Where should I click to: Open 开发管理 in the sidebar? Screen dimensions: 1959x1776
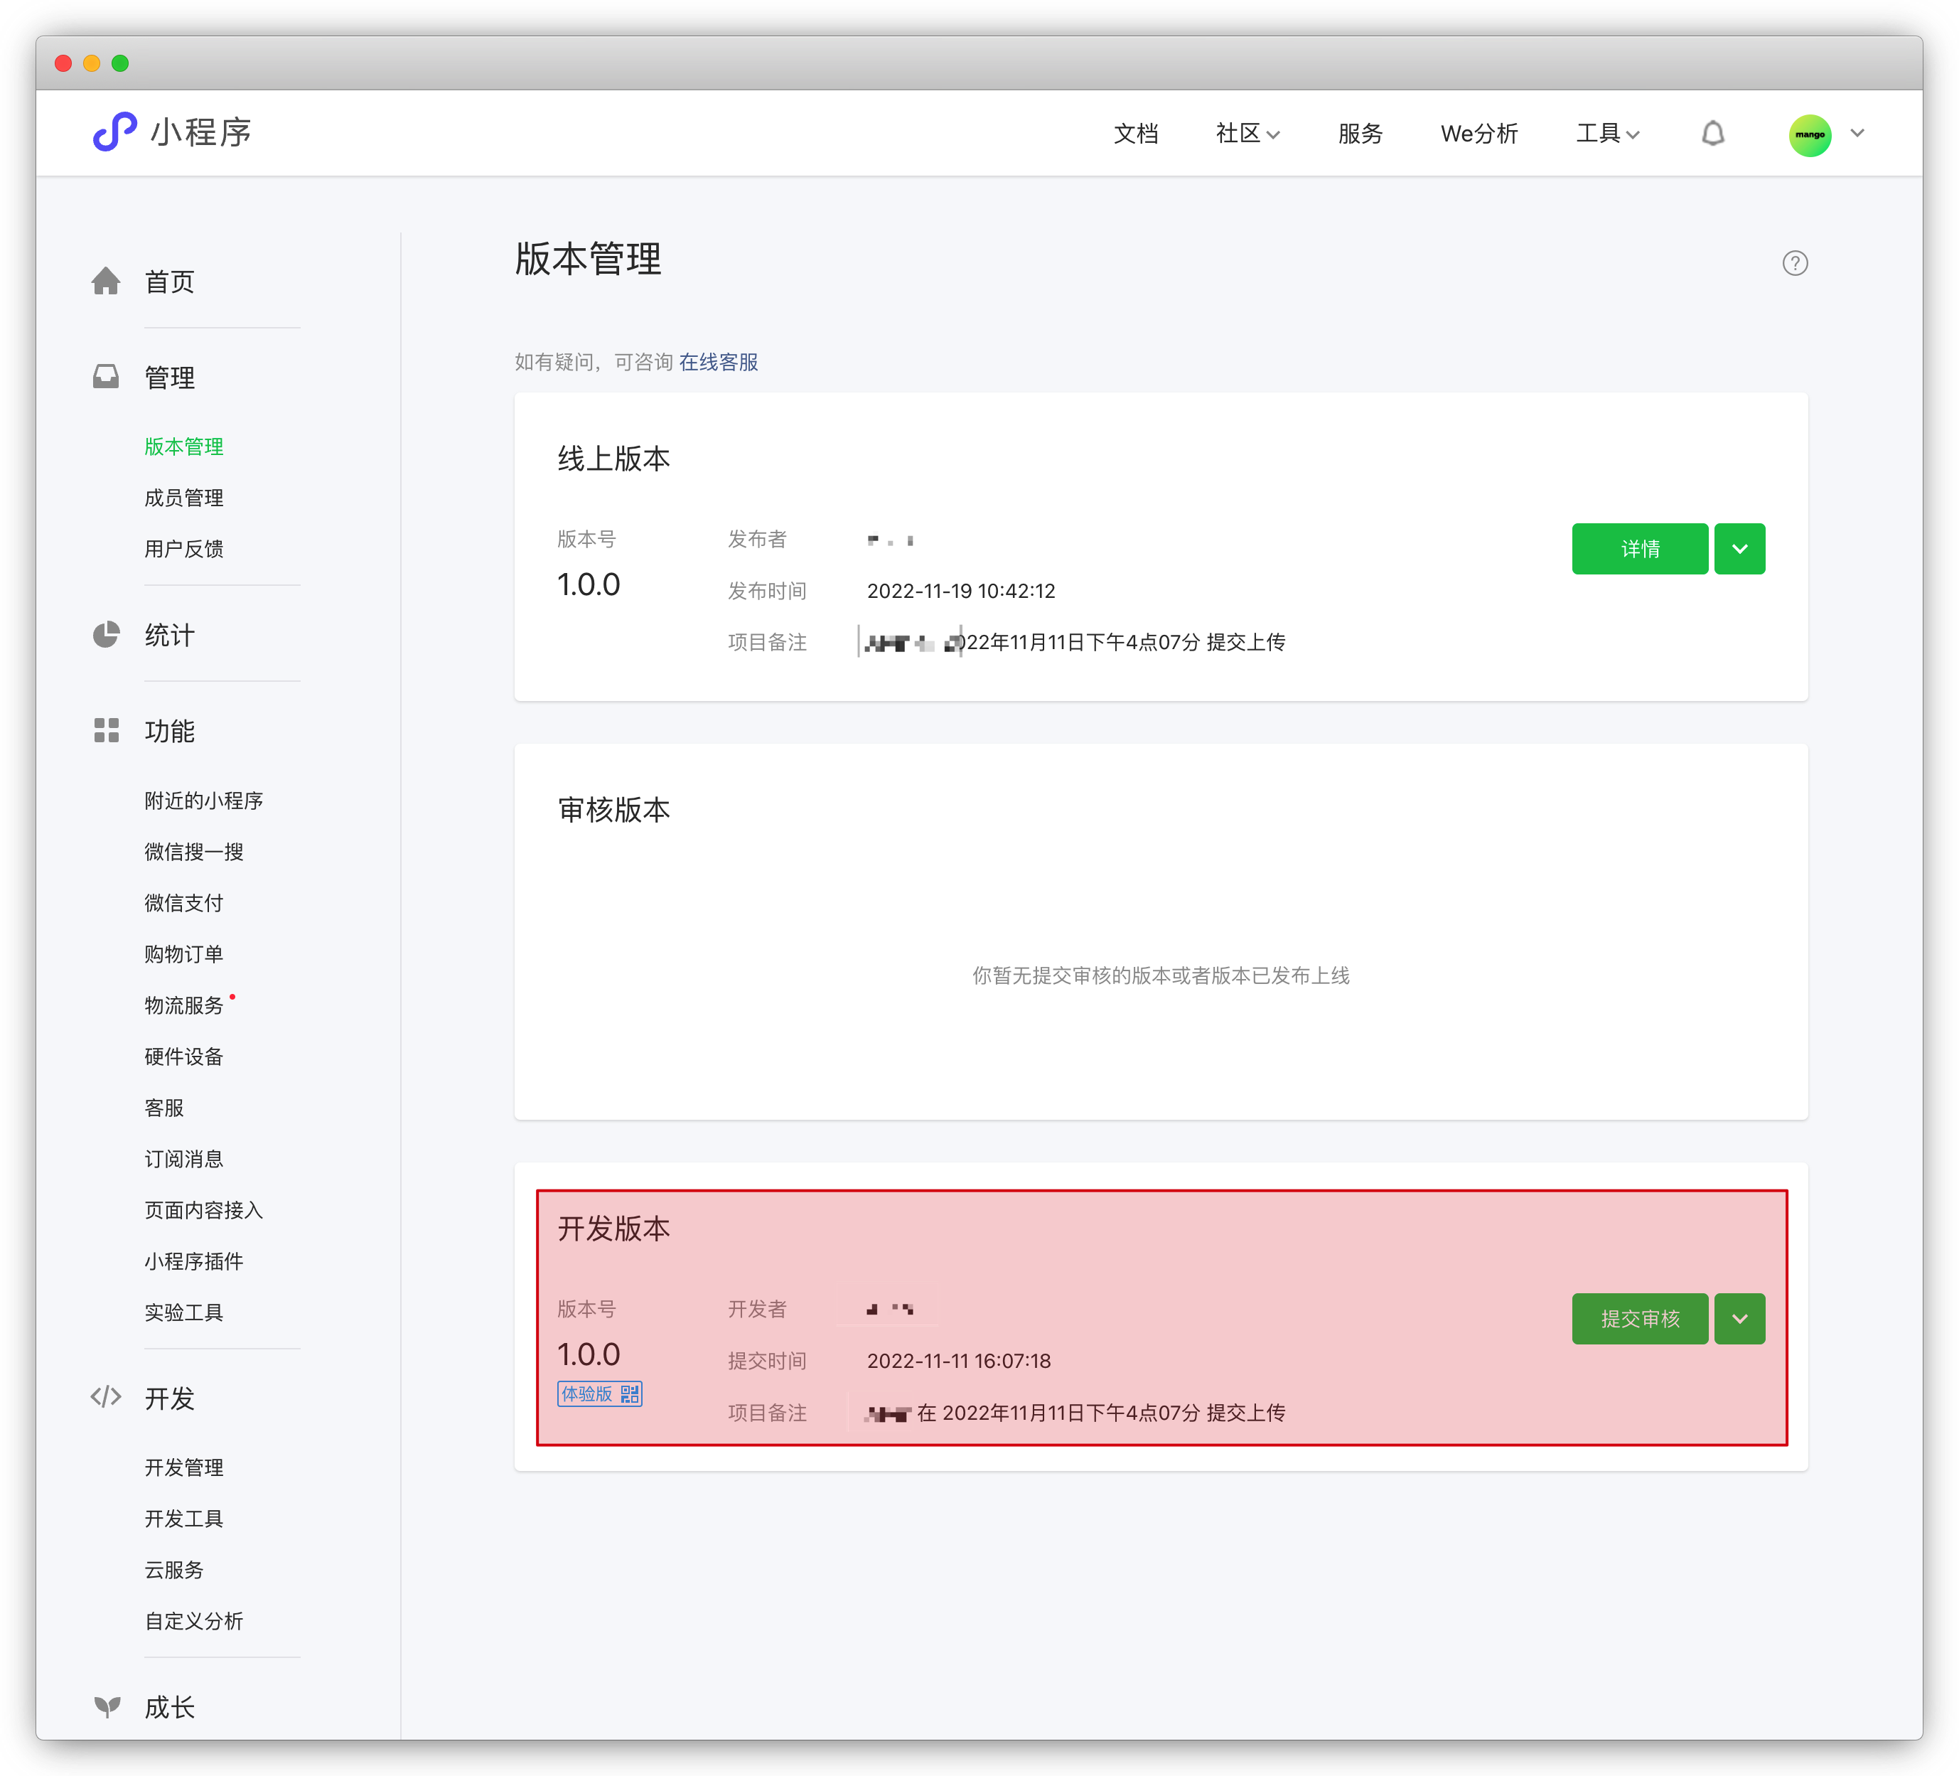[x=183, y=1467]
